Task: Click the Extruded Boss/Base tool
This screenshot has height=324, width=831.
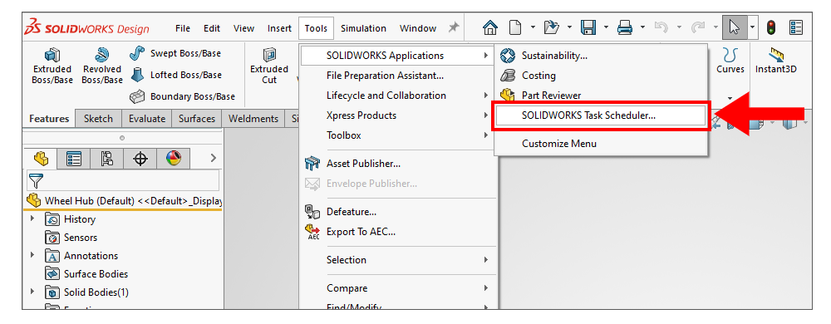Action: click(52, 66)
